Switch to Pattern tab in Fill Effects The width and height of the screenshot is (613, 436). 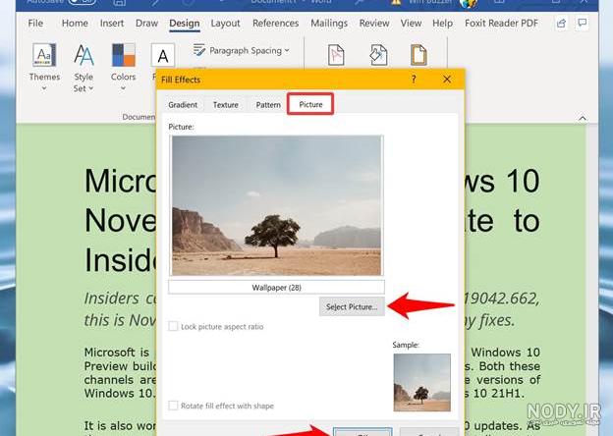pyautogui.click(x=268, y=105)
